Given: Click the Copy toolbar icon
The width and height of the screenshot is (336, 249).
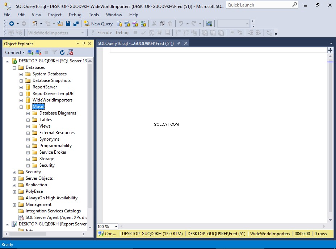Looking at the screenshot, I should pos(162,24).
